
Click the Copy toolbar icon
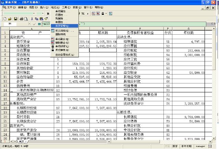pos(37,19)
